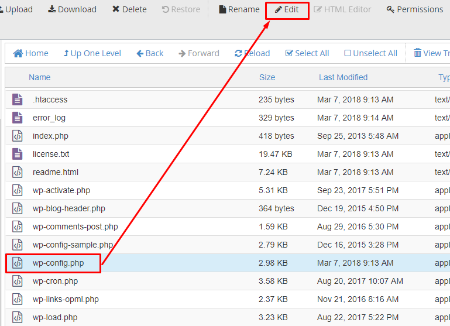Click Unselect All files
450x326 pixels.
coord(370,53)
